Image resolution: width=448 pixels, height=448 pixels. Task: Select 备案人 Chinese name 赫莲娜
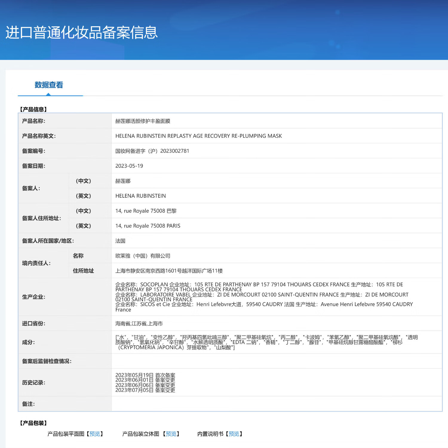123,181
